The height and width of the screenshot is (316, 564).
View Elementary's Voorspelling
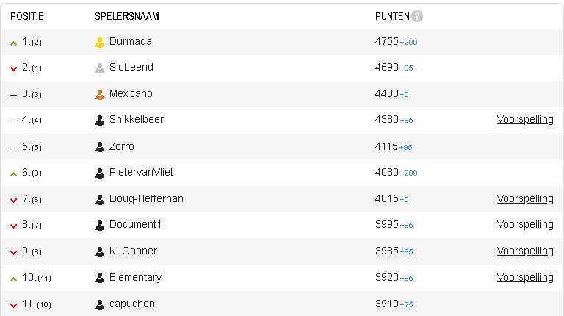point(525,278)
